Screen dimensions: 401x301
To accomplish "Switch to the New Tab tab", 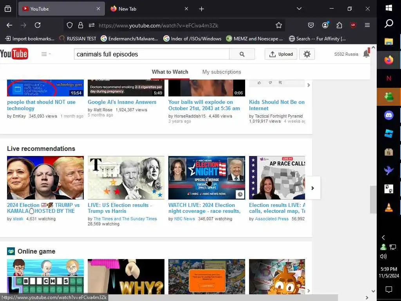I will tap(150, 9).
